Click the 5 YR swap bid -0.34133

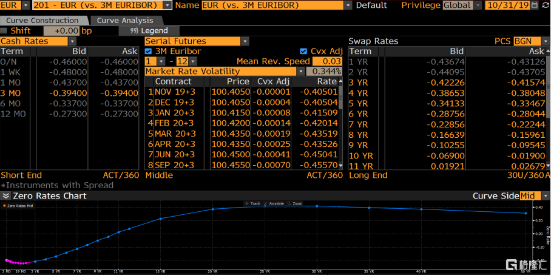pos(445,103)
